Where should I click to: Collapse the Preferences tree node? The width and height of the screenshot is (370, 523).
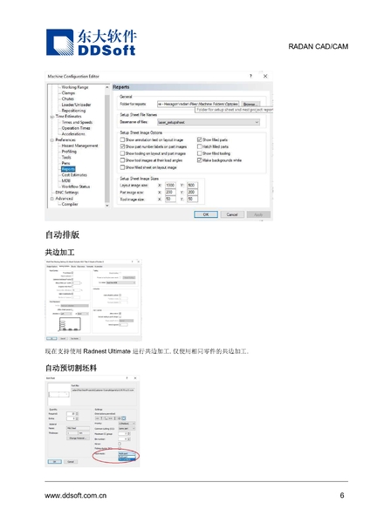pyautogui.click(x=52, y=140)
